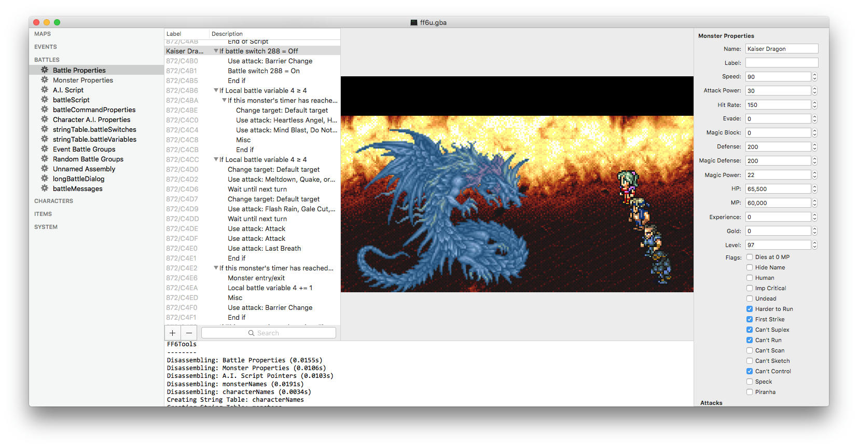Enable the Can't Scan flag
The width and height of the screenshot is (858, 448).
[750, 350]
